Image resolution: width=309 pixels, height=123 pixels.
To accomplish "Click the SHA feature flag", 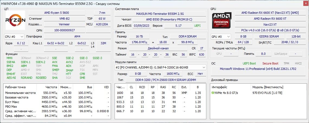I will pyautogui.click(x=55, y=78).
